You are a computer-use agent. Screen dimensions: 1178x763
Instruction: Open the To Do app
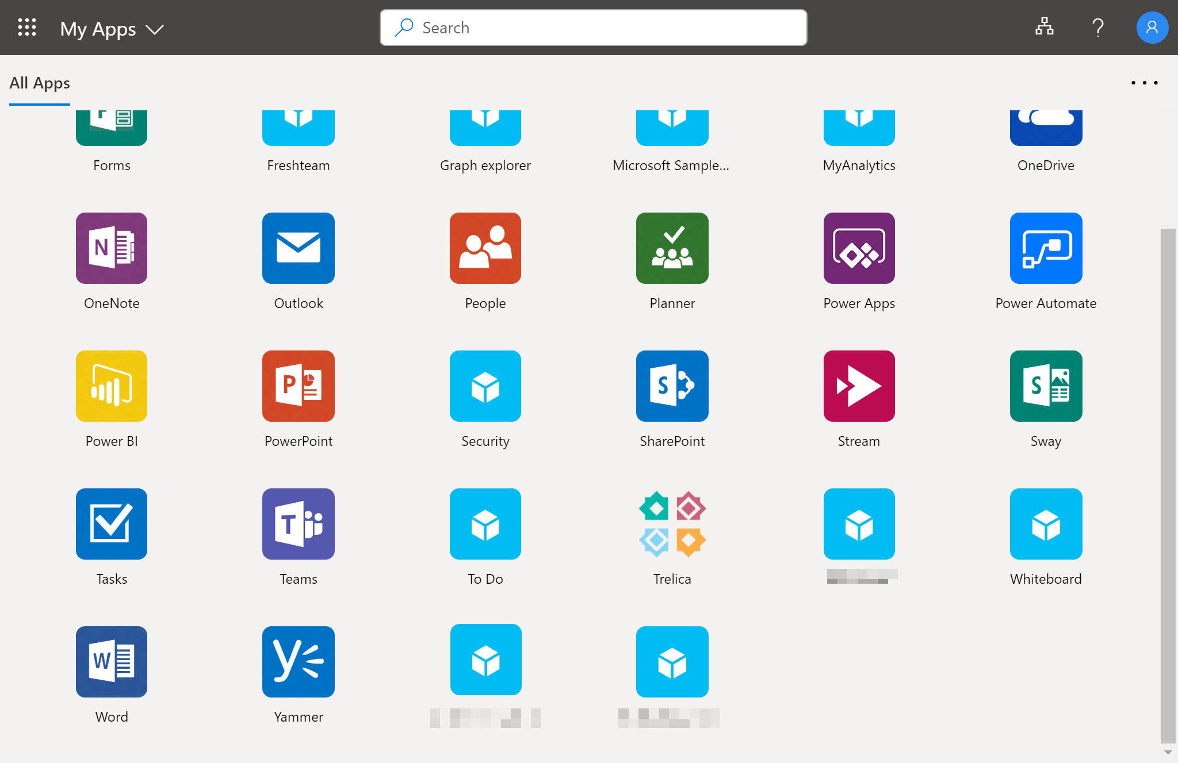point(485,524)
